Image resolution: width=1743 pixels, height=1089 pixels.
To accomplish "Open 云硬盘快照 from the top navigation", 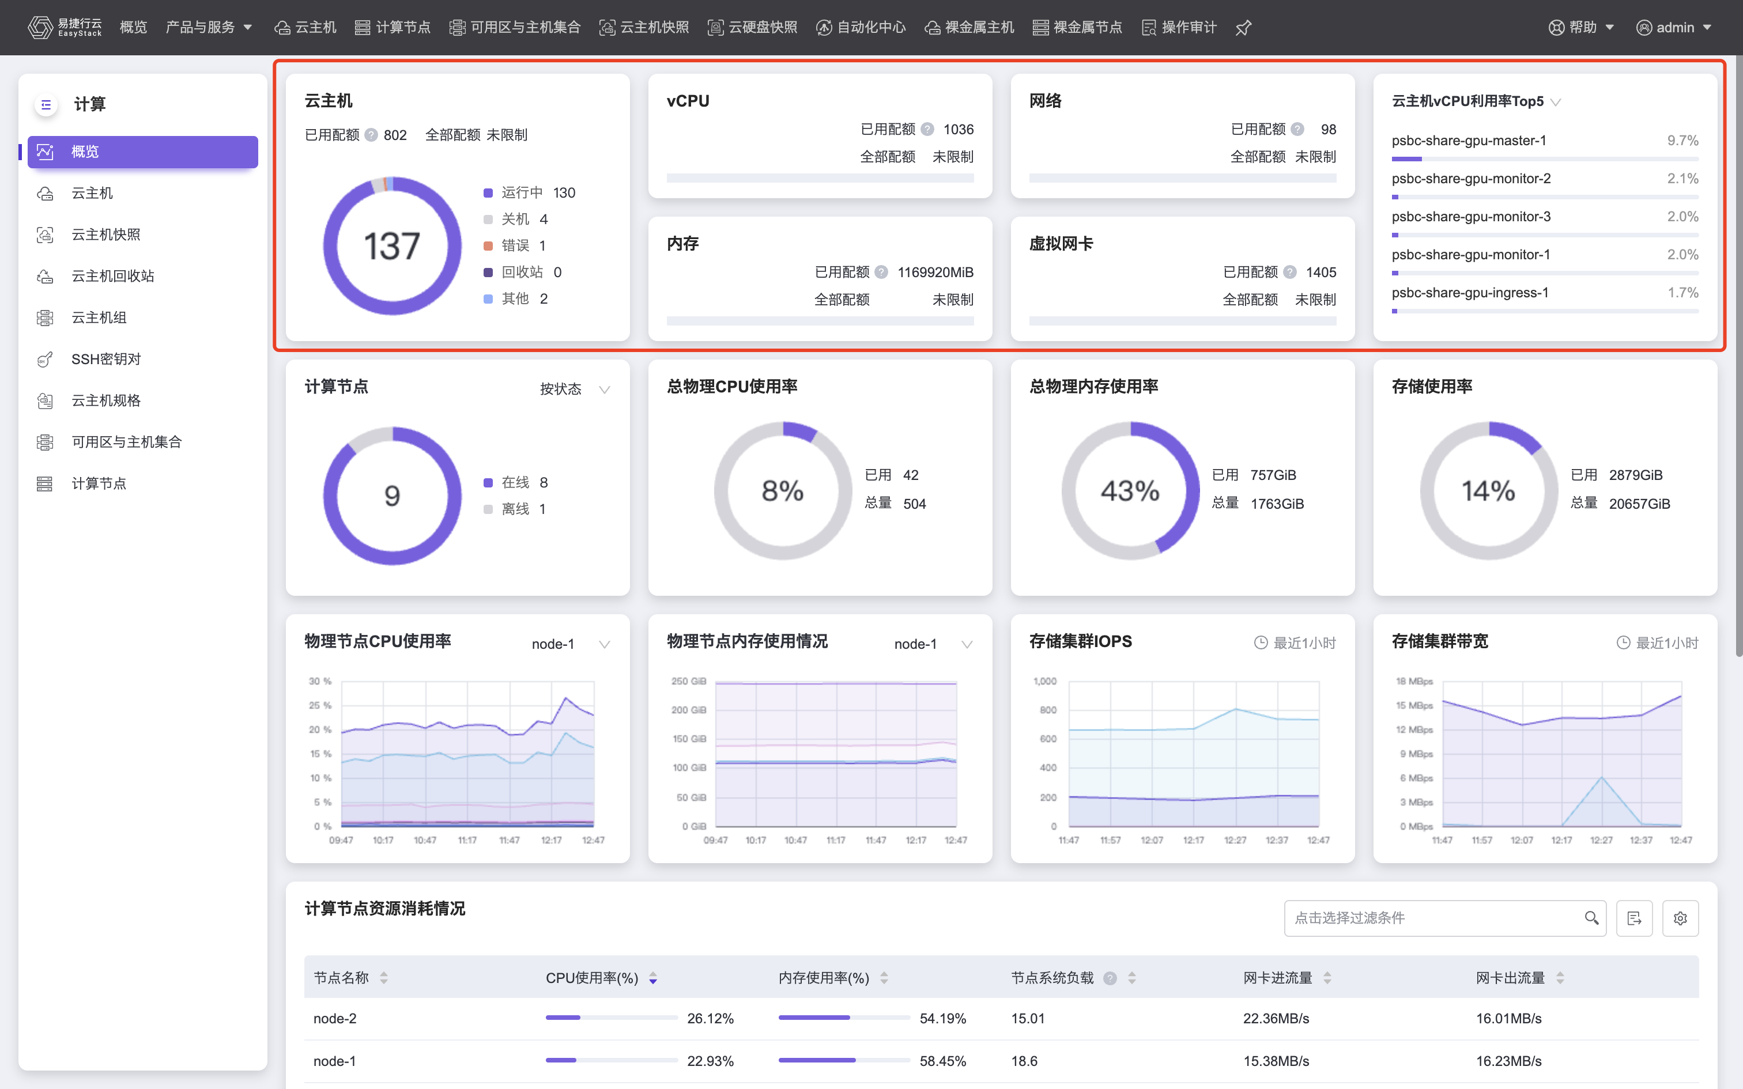I will [x=752, y=28].
